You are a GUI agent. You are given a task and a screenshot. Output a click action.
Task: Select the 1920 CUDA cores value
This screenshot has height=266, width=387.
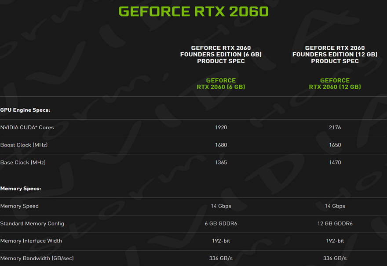tap(221, 128)
